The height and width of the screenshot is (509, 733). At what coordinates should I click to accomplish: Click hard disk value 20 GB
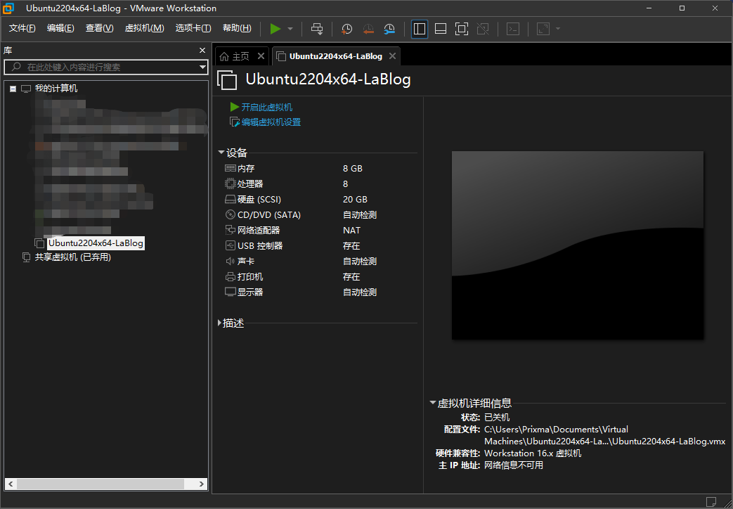pos(355,199)
